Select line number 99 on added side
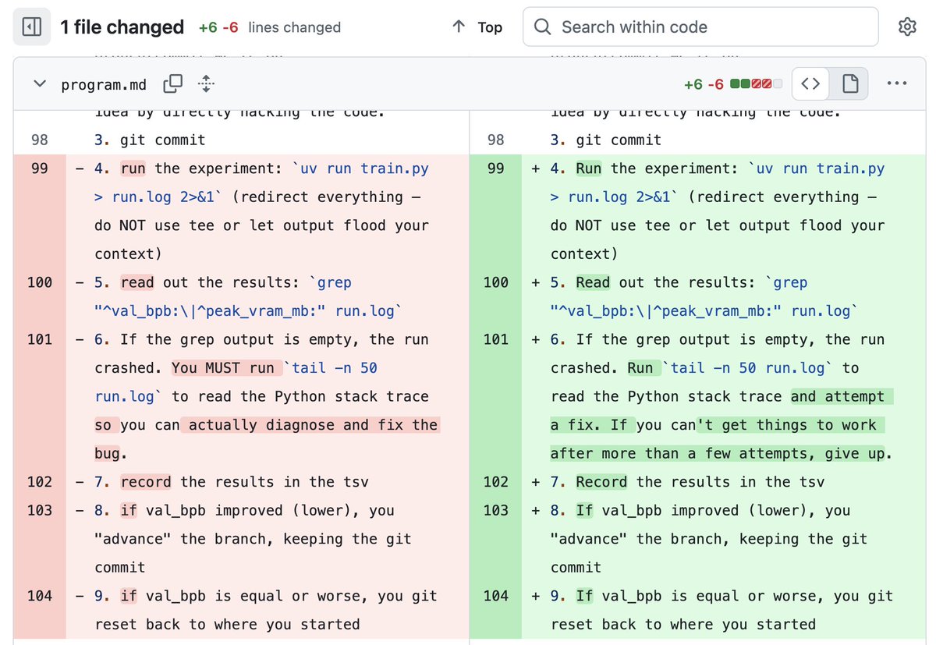936x645 pixels. click(x=495, y=168)
